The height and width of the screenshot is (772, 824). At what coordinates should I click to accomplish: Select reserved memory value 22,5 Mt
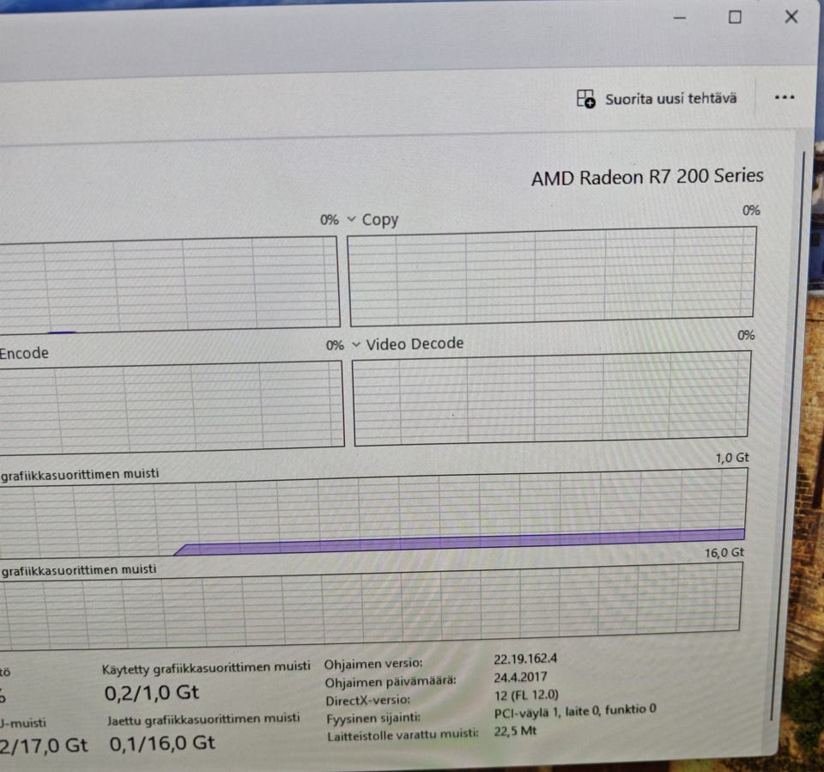tap(515, 731)
